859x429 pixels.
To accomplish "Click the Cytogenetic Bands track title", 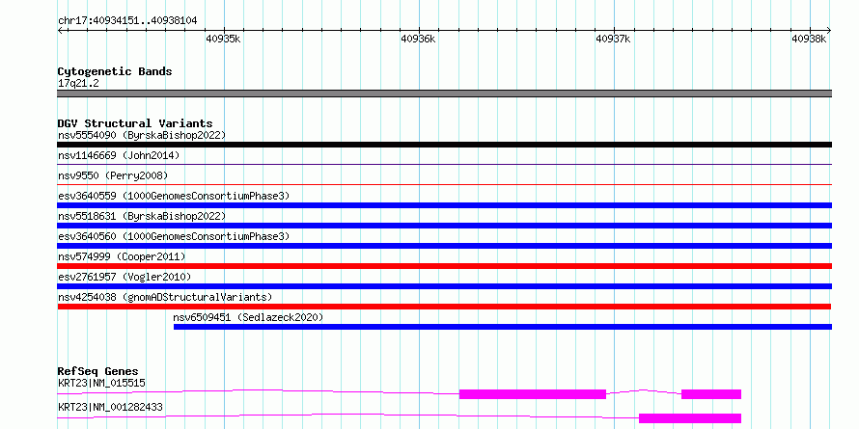I will point(115,71).
